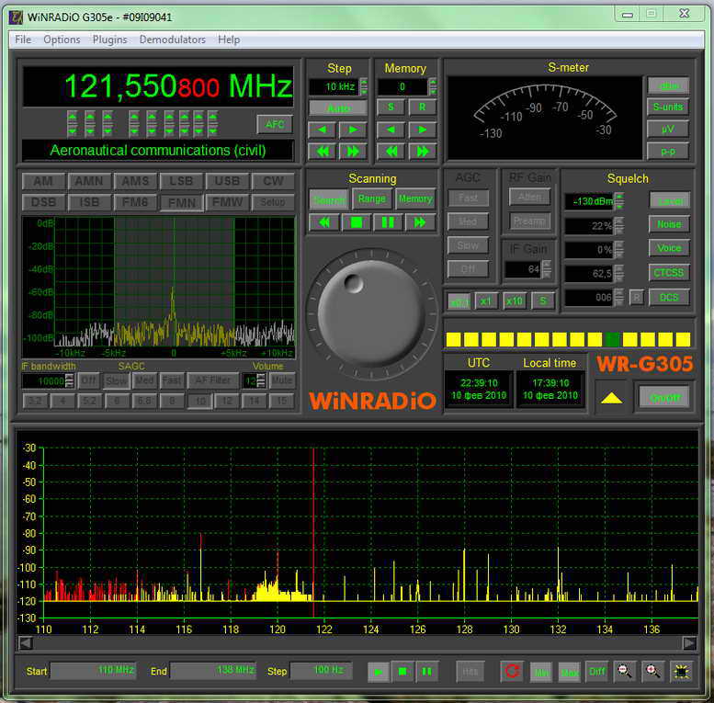Step frequency up fast with double right arrow

(353, 151)
